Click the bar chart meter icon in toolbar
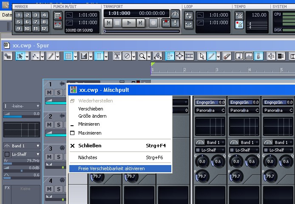This screenshot has width=295, height=204. click(249, 56)
